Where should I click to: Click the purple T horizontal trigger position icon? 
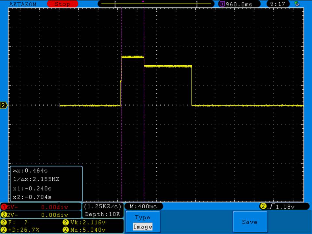[222, 4]
